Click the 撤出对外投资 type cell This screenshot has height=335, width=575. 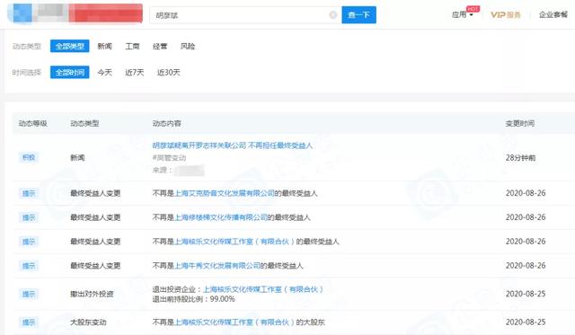[92, 294]
